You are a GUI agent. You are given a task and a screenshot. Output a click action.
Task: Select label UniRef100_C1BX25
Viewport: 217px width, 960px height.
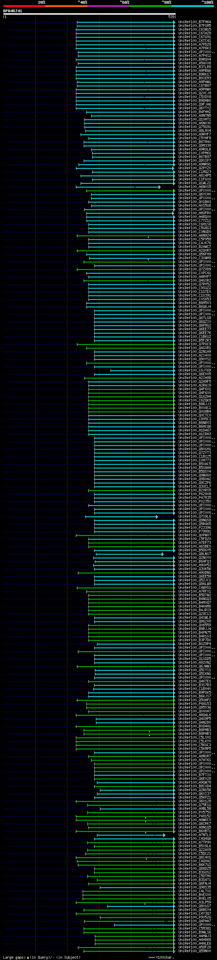(x=194, y=457)
